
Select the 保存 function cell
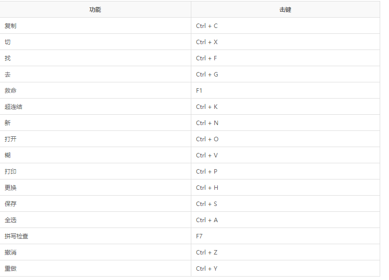[x=11, y=204]
